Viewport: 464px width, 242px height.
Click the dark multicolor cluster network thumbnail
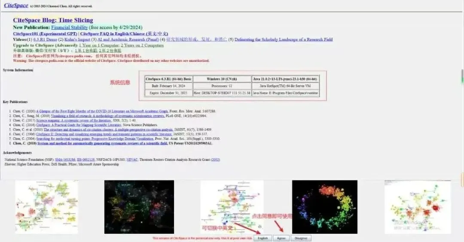pos(139,207)
